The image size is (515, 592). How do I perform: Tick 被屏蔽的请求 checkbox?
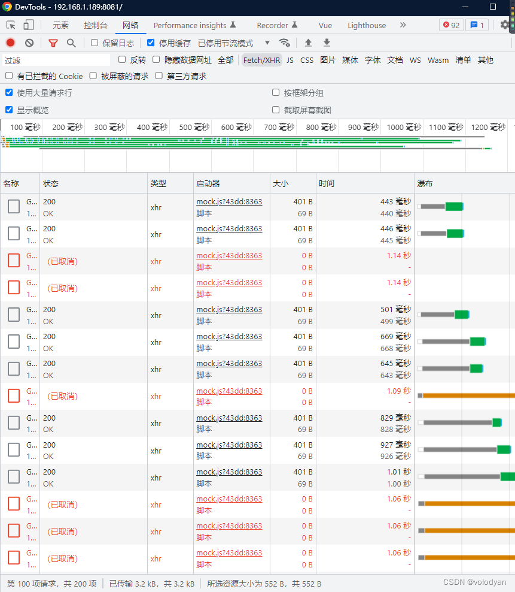(93, 76)
